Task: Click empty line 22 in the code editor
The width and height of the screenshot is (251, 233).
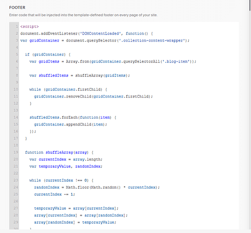Action: pyautogui.click(x=129, y=173)
